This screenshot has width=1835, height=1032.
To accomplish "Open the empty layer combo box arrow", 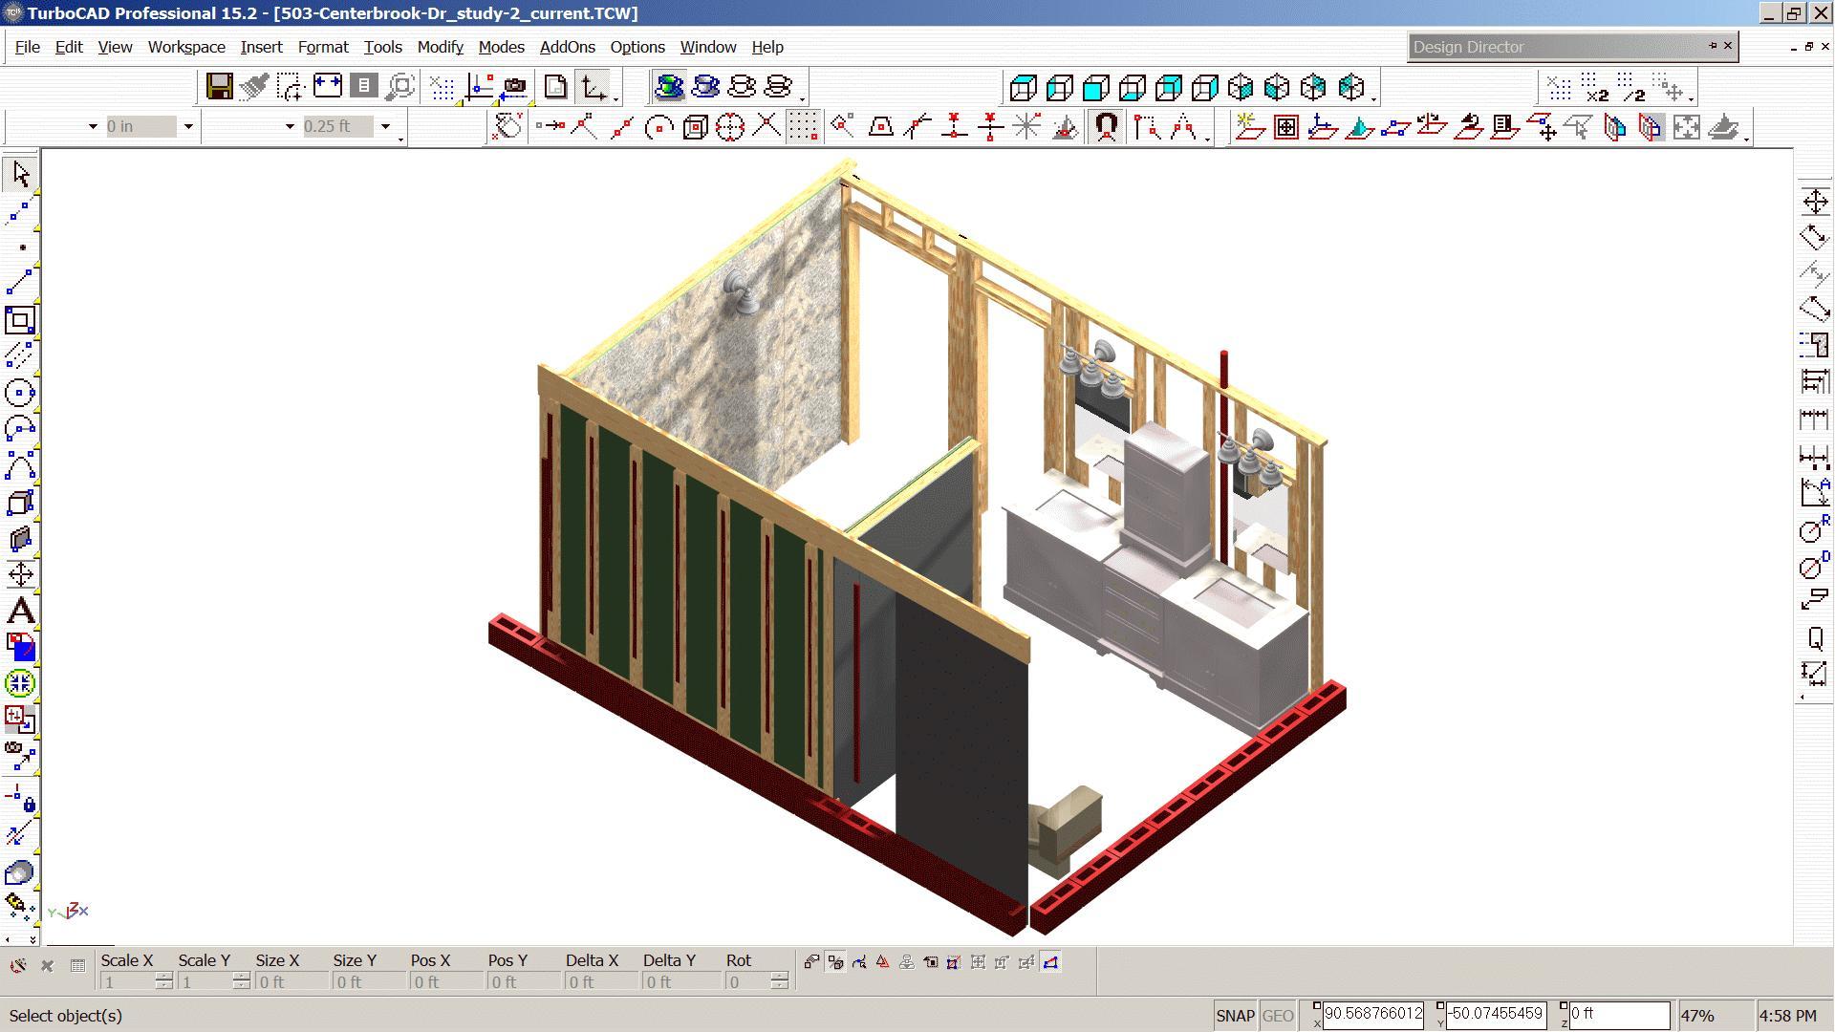I will click(93, 126).
